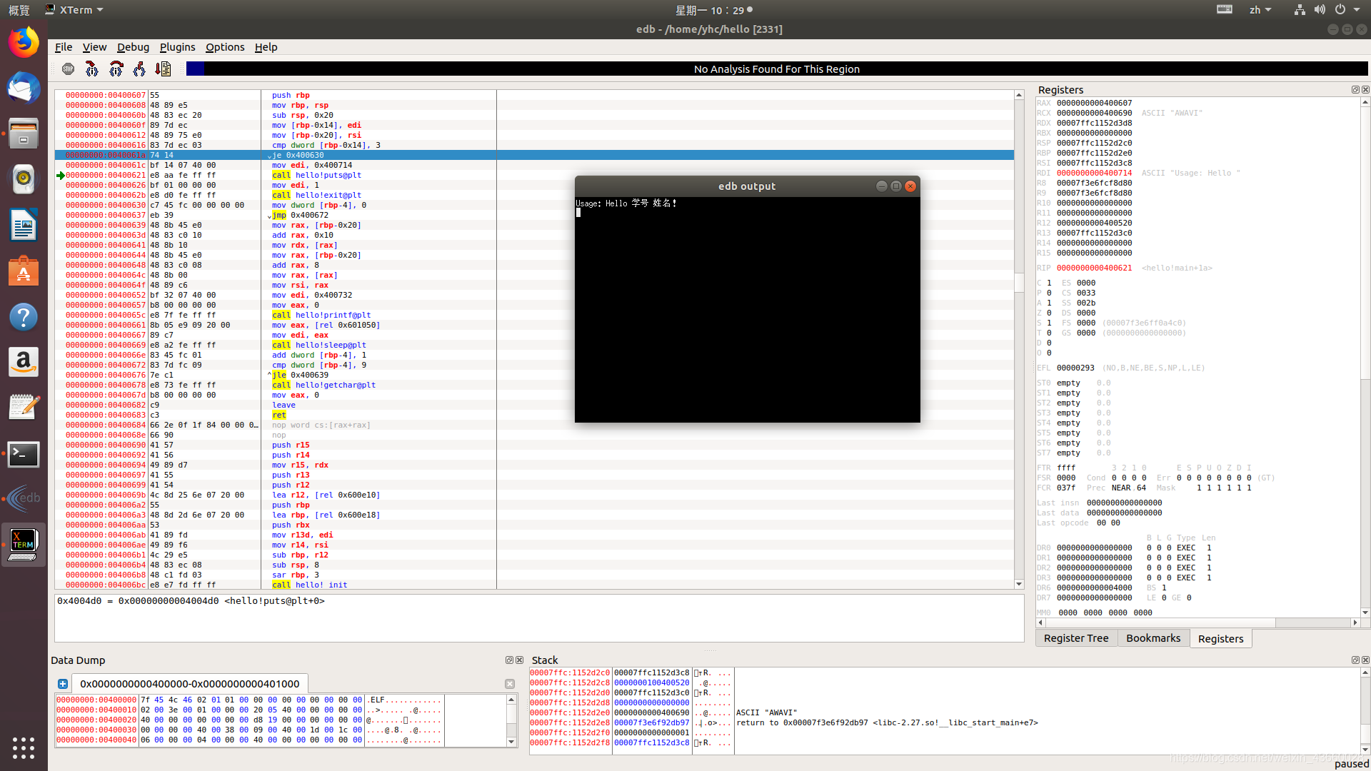Screen dimensions: 1371x771
Task: Click the disassembly vertical scrollbar handle
Action: [x=1019, y=283]
